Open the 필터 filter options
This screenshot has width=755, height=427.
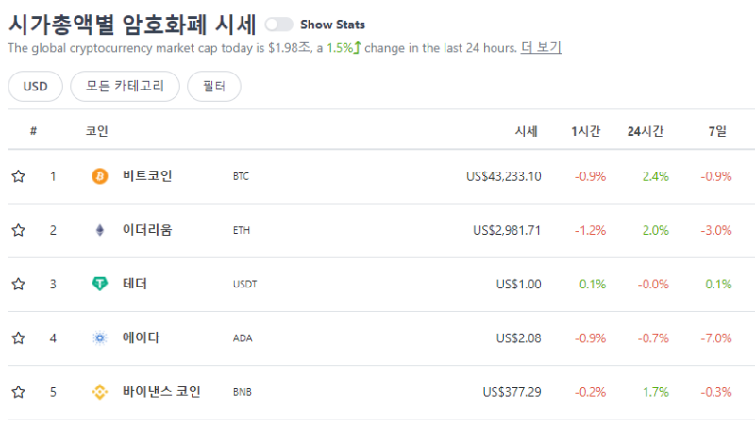(x=214, y=87)
